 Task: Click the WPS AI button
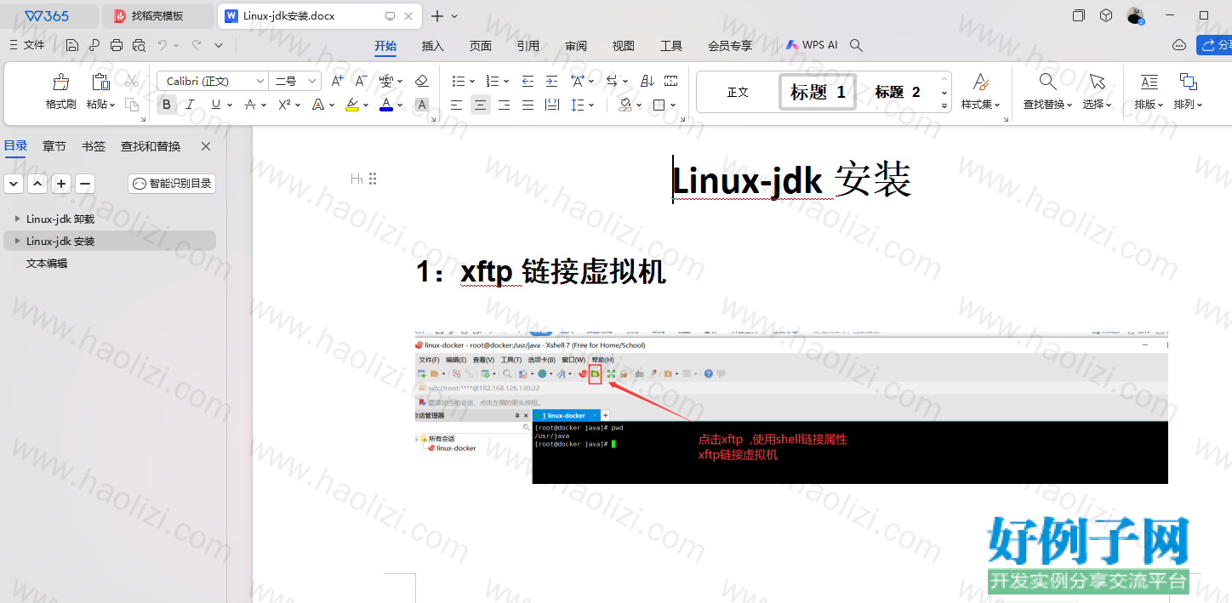point(812,45)
